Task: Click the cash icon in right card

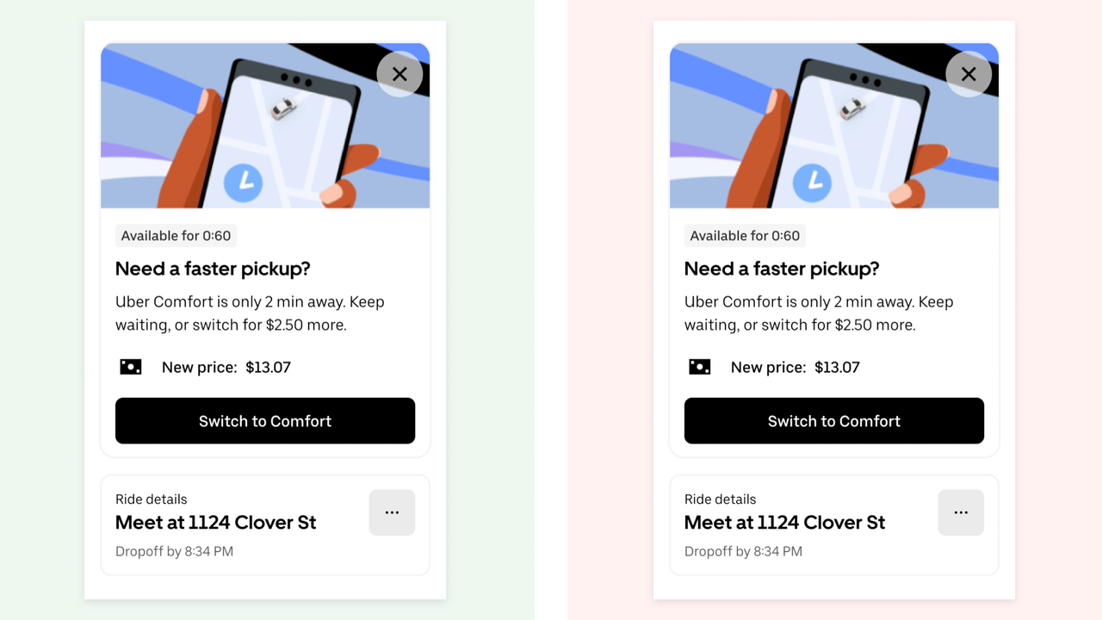Action: click(x=700, y=367)
